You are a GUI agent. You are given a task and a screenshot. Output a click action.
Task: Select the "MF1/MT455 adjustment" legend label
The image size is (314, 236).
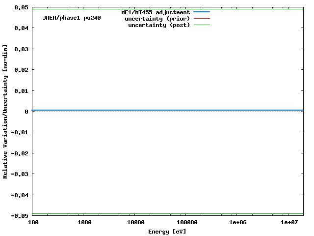[156, 12]
